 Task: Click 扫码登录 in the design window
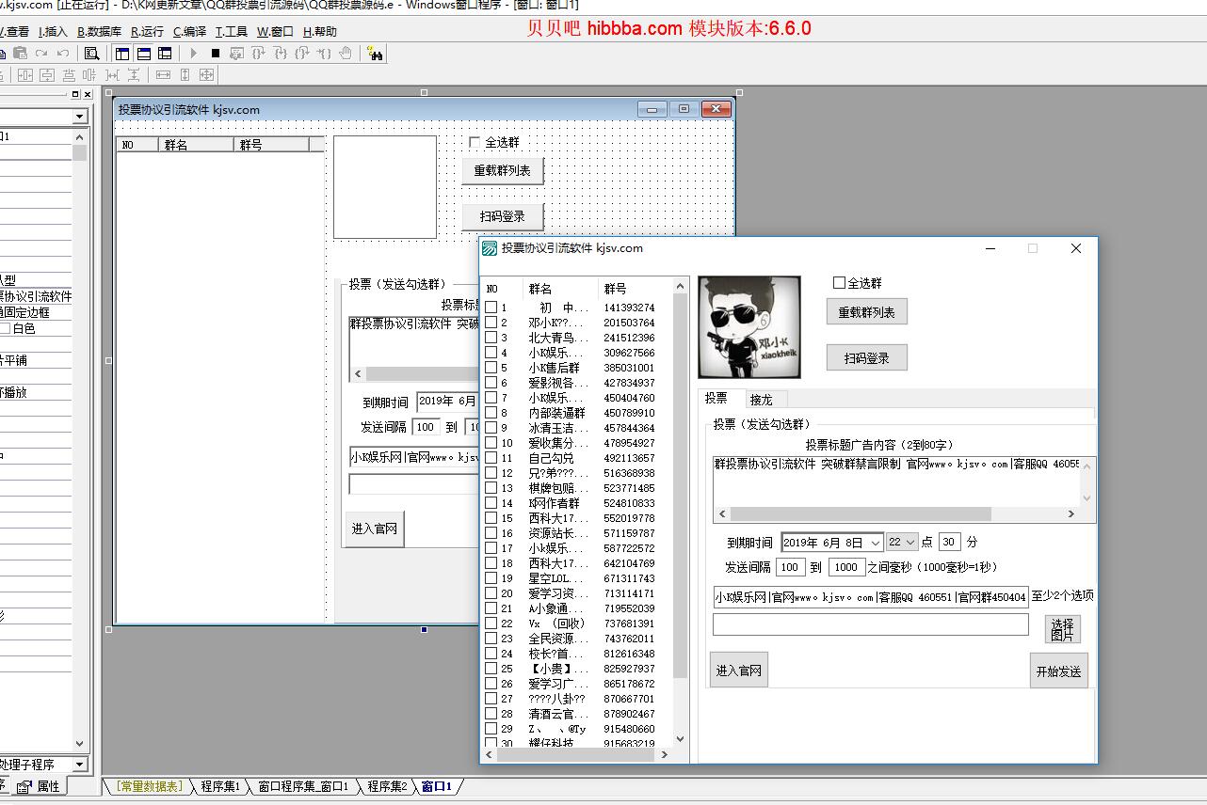(x=504, y=216)
